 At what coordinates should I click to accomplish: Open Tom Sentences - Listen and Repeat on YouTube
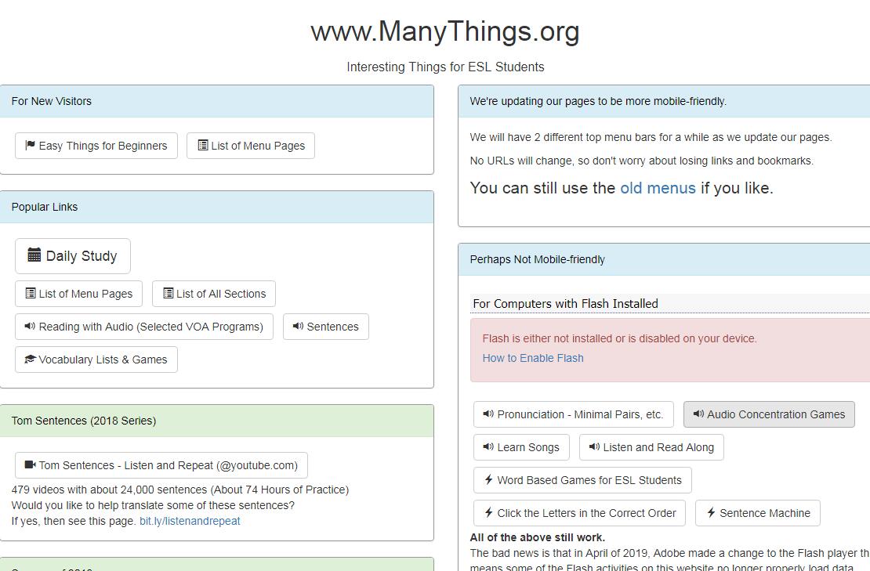click(x=161, y=465)
